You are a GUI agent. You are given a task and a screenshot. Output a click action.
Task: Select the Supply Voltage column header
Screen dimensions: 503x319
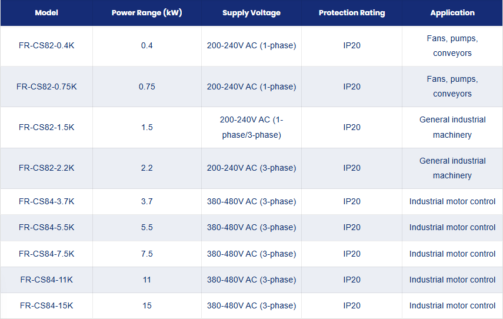(x=252, y=13)
